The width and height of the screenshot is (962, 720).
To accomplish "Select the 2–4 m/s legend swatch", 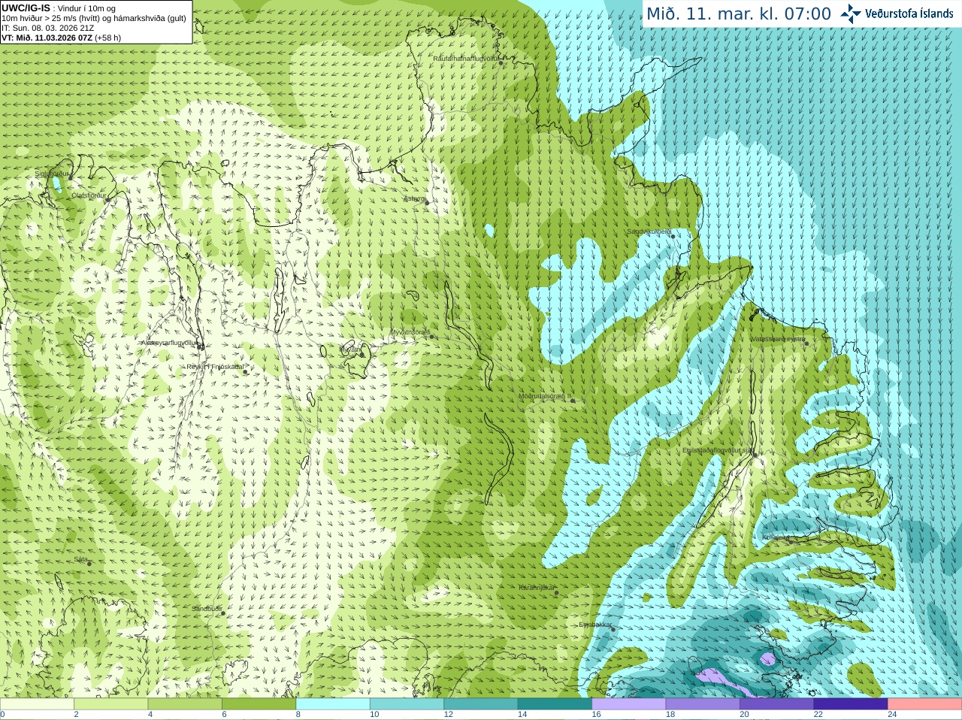I will click(x=111, y=704).
